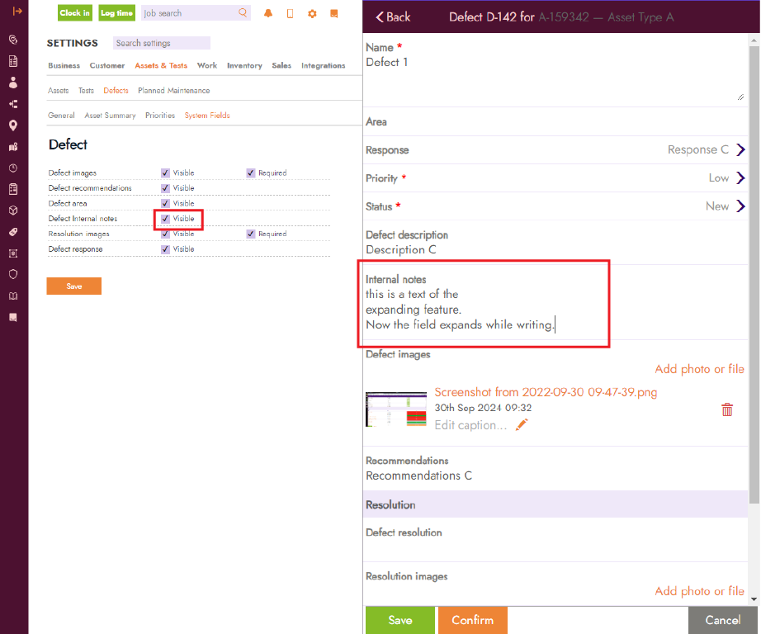Open notifications bell icon
The height and width of the screenshot is (634, 761).
click(268, 13)
